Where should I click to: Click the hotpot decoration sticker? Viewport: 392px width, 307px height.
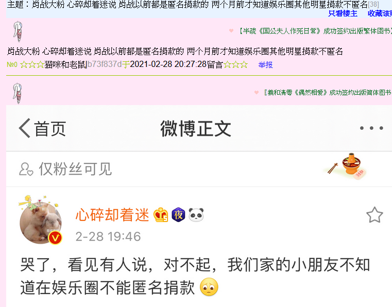(x=347, y=166)
